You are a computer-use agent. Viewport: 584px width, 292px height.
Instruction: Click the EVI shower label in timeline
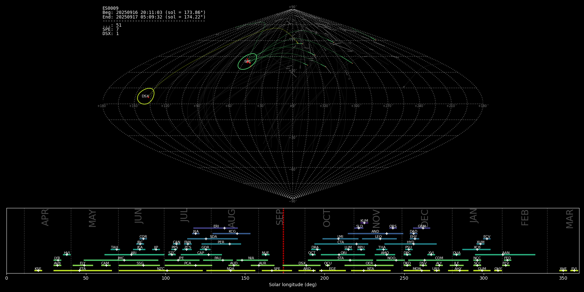pyautogui.click(x=574, y=269)
